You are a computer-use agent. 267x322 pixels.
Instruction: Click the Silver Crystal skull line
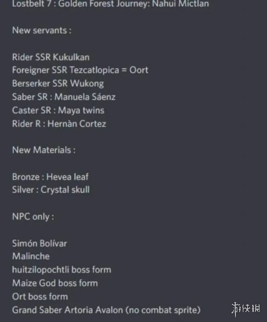(51, 190)
